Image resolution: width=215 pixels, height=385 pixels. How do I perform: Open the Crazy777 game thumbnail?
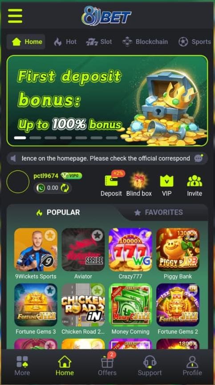pos(130,249)
